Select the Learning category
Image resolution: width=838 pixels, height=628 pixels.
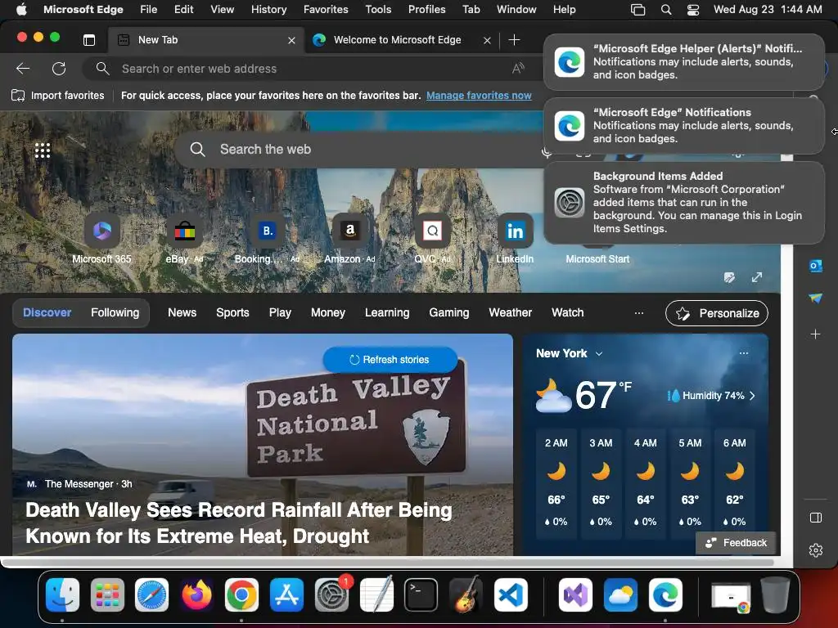tap(387, 313)
